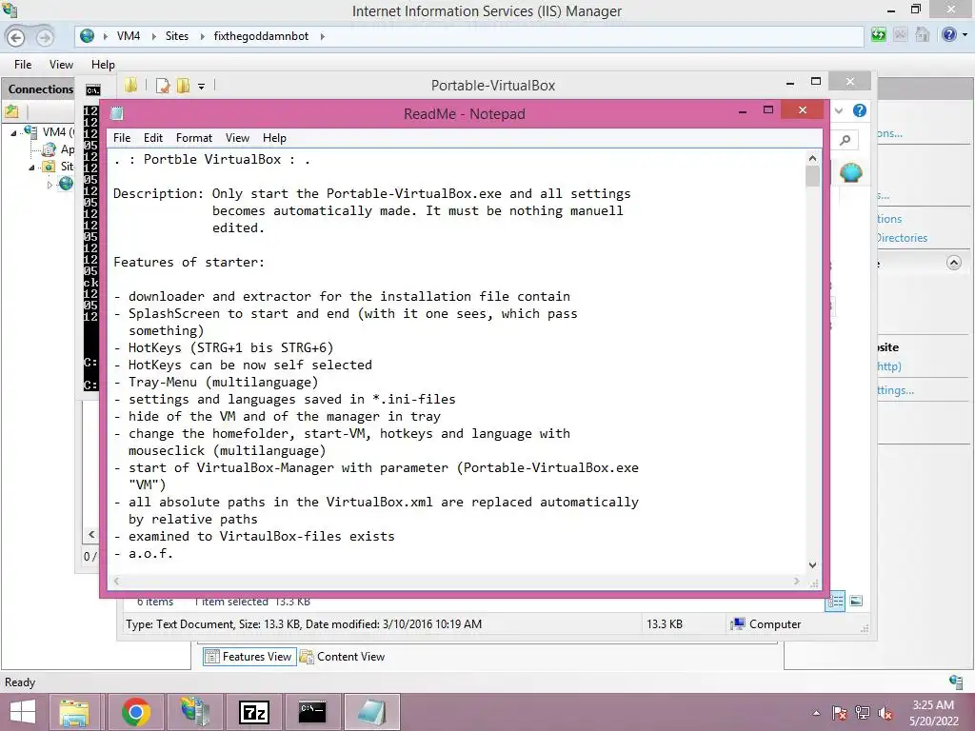Click the cmd window title bar icon
The height and width of the screenshot is (731, 975).
(92, 90)
